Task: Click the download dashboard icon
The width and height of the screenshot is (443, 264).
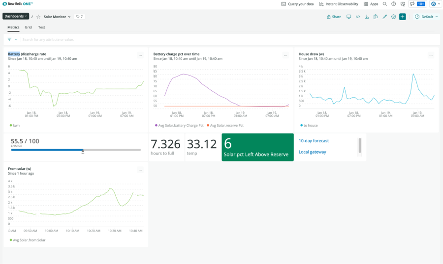Action: (367, 17)
